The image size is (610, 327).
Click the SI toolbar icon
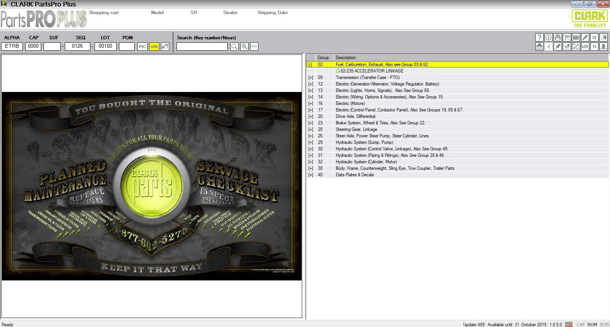[594, 37]
